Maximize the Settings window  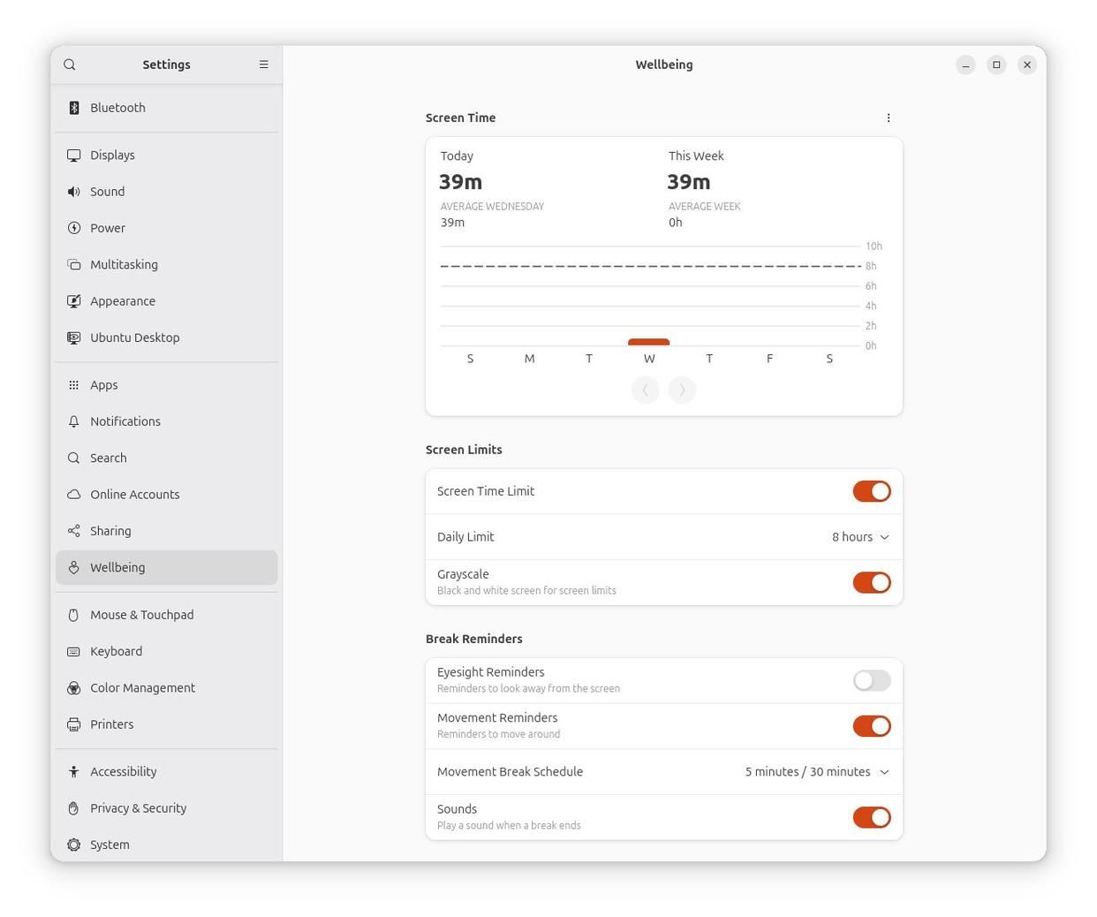(x=996, y=64)
